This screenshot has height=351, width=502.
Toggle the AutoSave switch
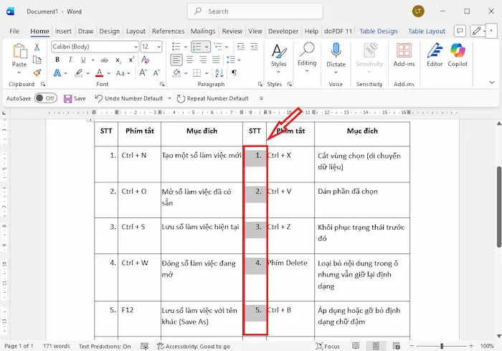pos(45,98)
